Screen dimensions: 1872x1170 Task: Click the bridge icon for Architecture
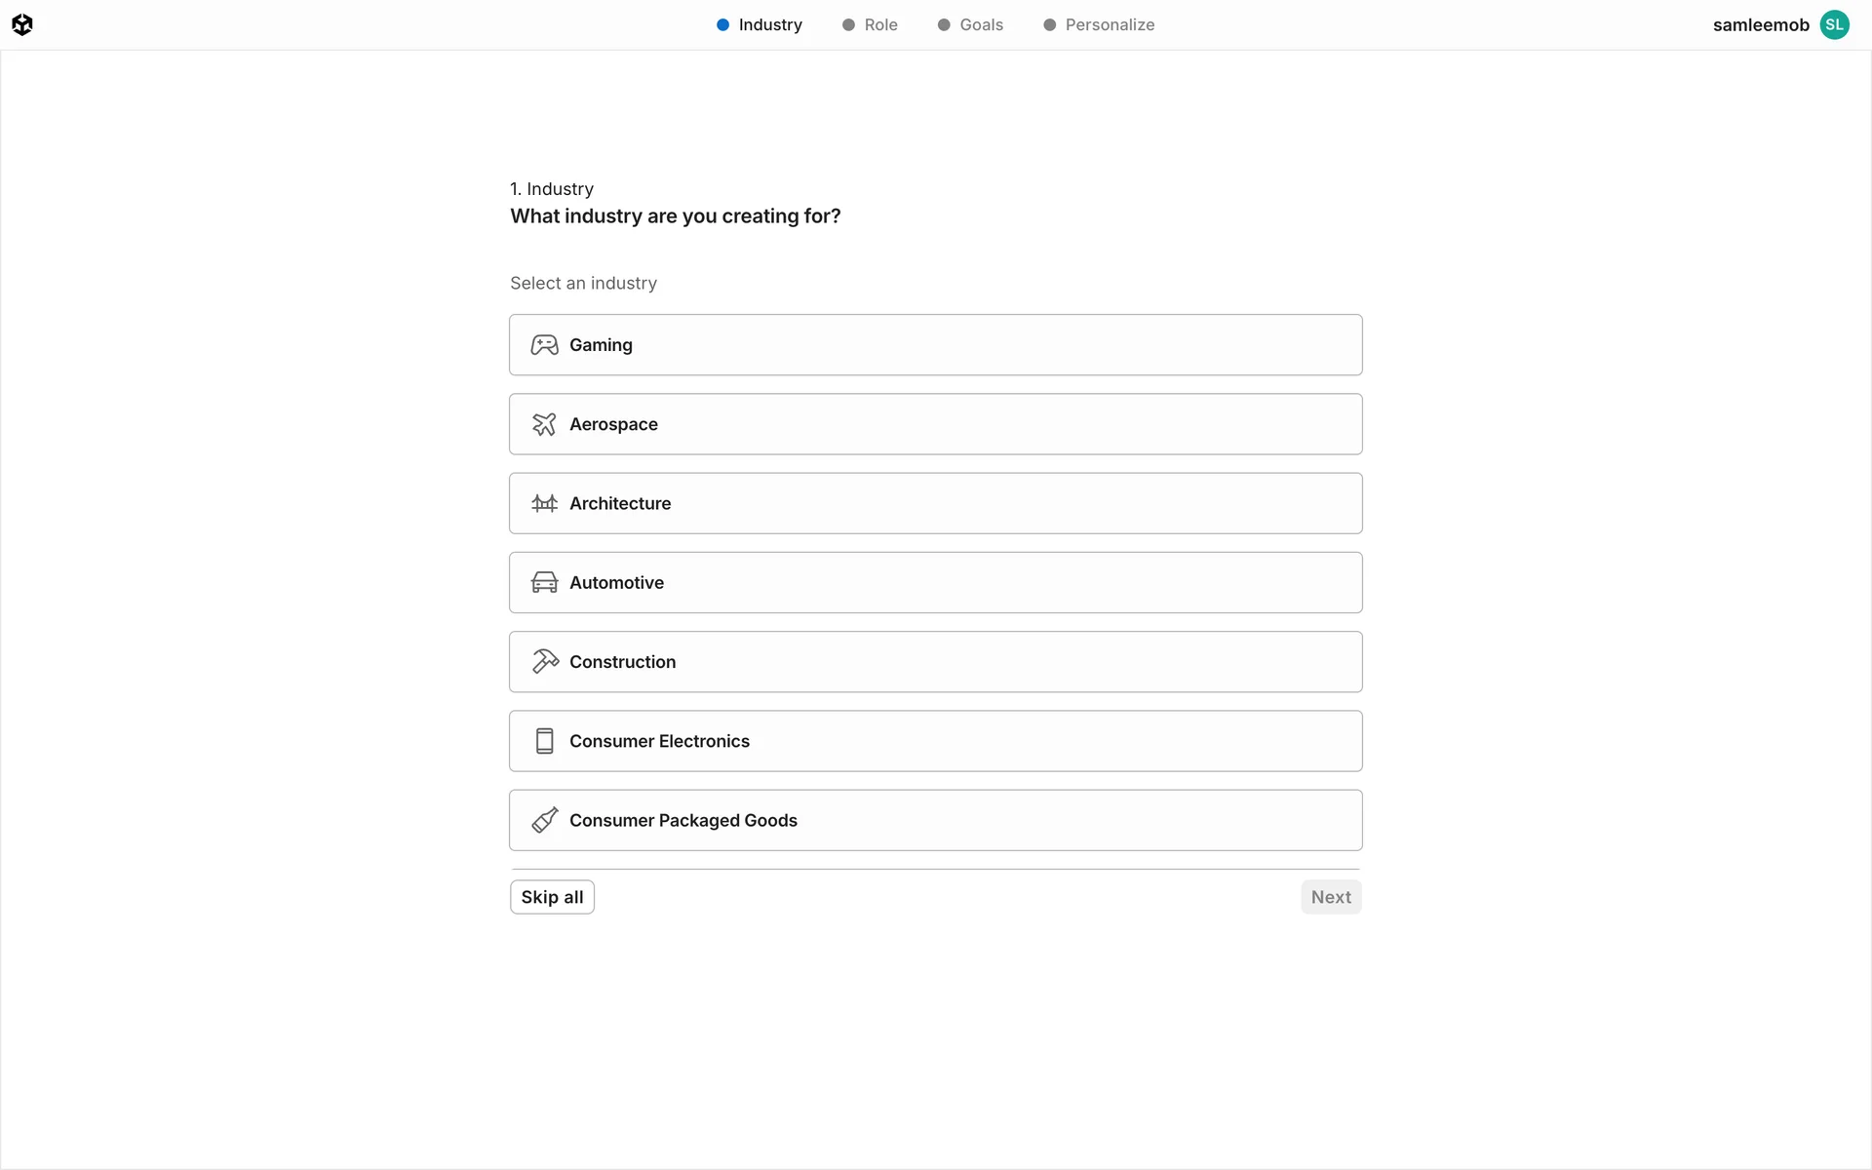(544, 503)
